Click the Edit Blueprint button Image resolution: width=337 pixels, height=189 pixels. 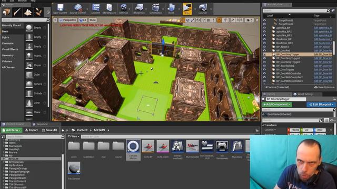tap(321, 104)
